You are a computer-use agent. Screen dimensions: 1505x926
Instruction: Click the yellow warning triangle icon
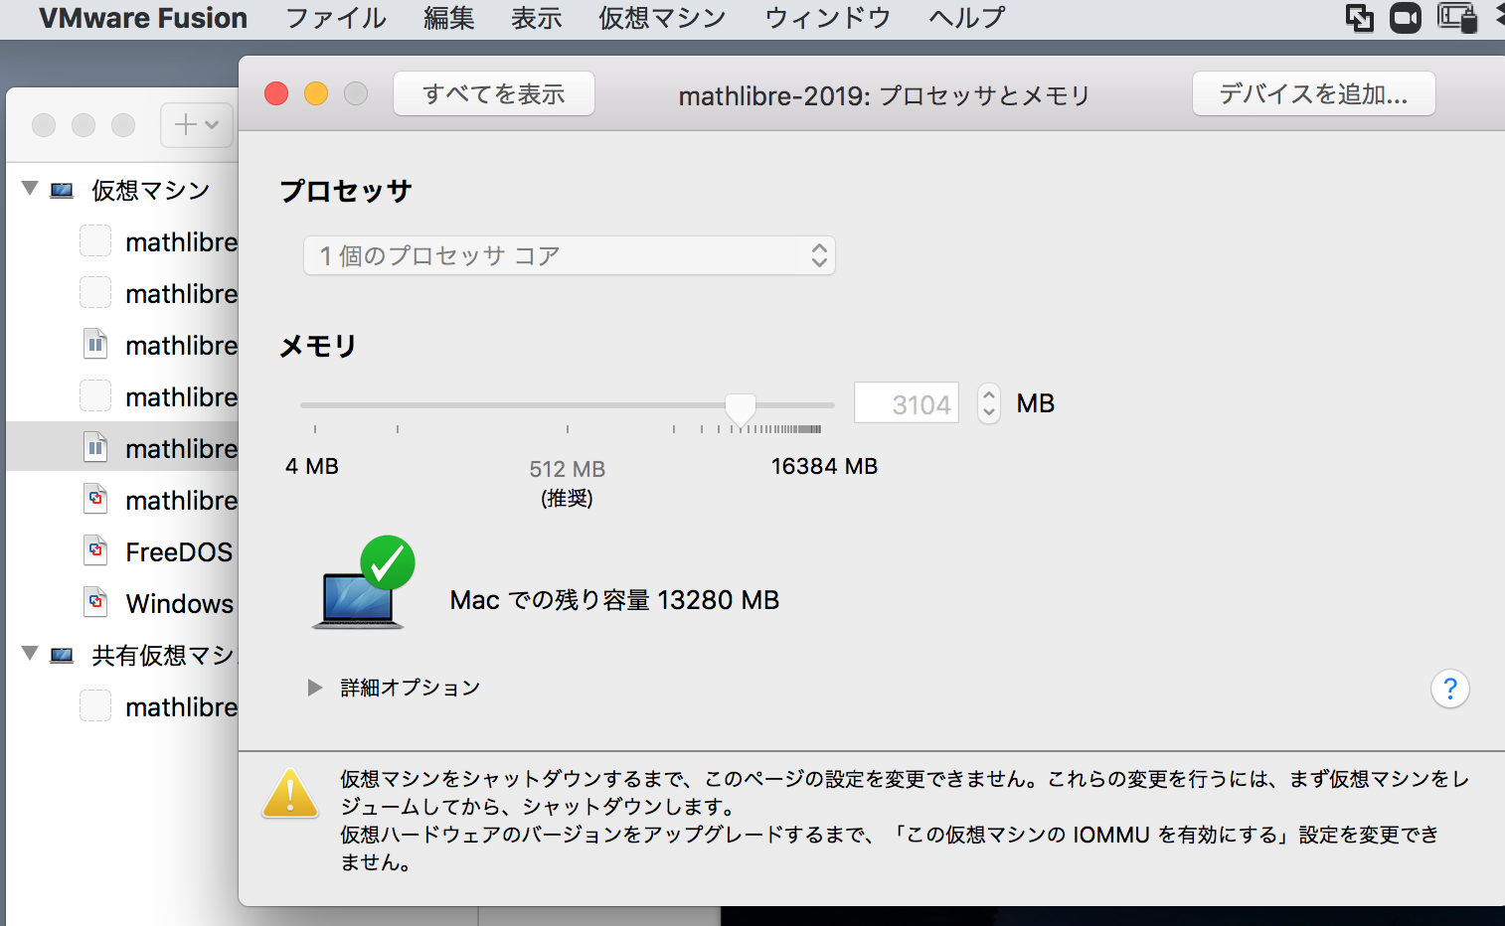290,793
